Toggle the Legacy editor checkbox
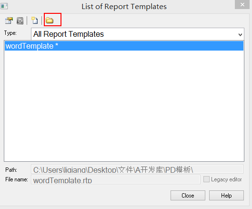This screenshot has width=252, height=209. 206,179
